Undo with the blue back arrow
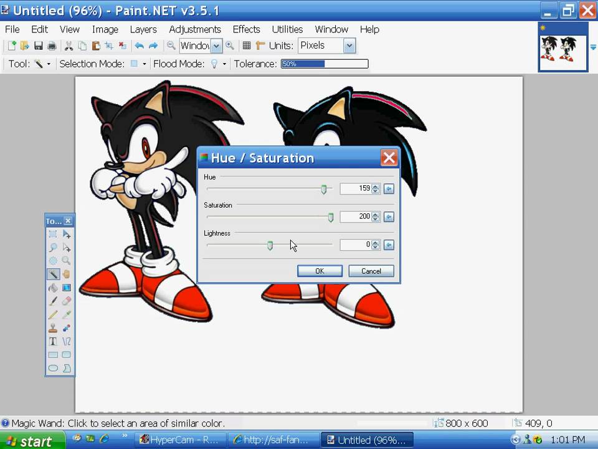The height and width of the screenshot is (449, 598). [139, 46]
